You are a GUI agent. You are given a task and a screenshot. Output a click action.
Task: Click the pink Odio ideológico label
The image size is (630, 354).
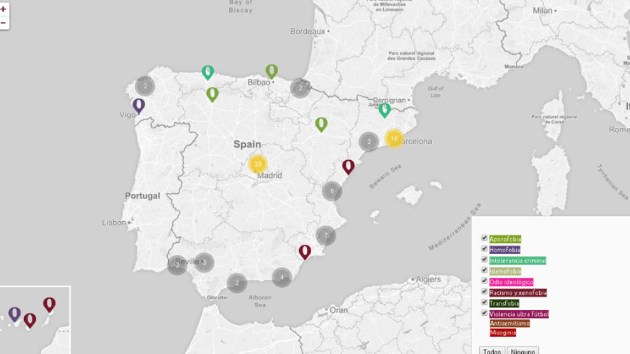pos(511,282)
